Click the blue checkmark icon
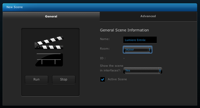The width and height of the screenshot is (200, 108). [x=102, y=79]
